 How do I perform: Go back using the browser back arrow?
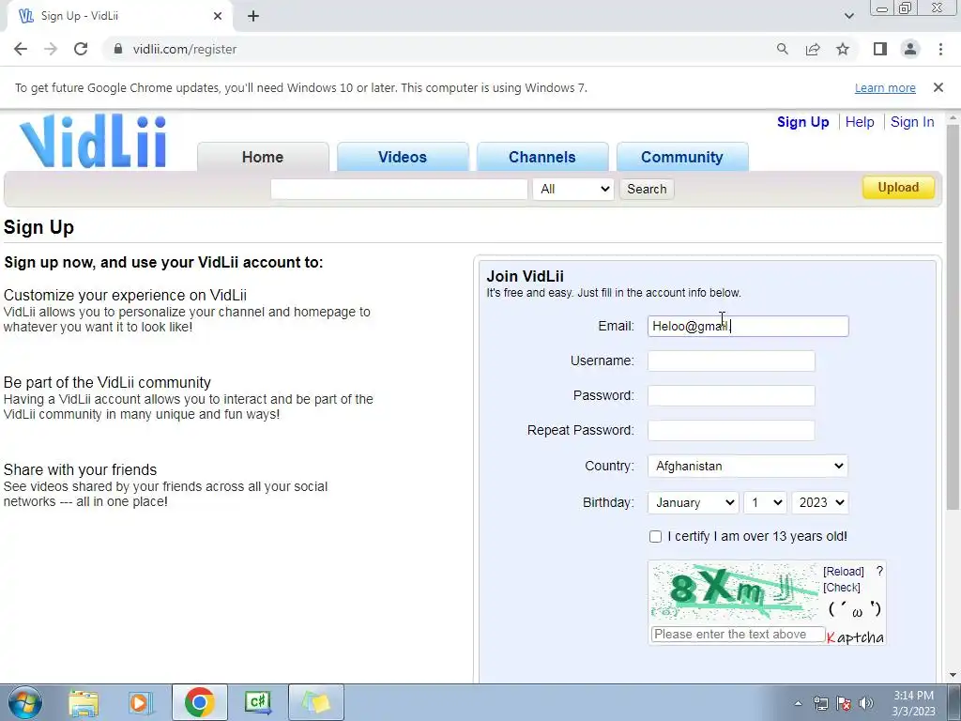21,49
